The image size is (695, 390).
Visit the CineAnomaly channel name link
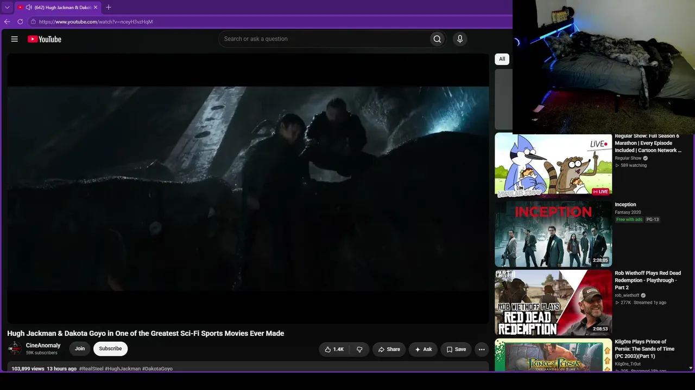(43, 346)
